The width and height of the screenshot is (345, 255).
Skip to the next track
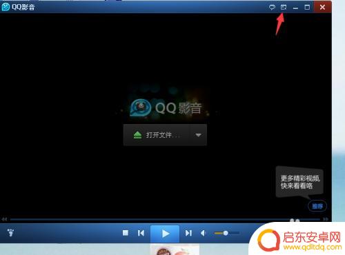(x=188, y=233)
